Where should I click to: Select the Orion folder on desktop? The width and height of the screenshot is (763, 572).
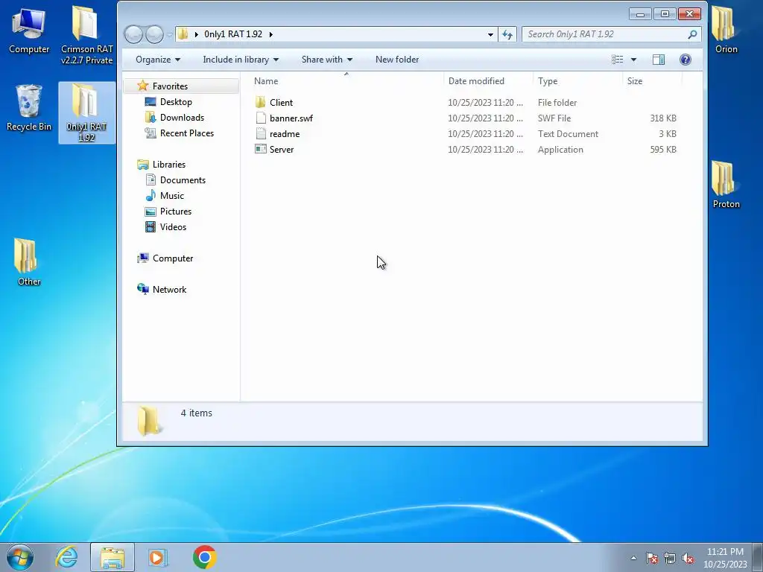pos(726,30)
